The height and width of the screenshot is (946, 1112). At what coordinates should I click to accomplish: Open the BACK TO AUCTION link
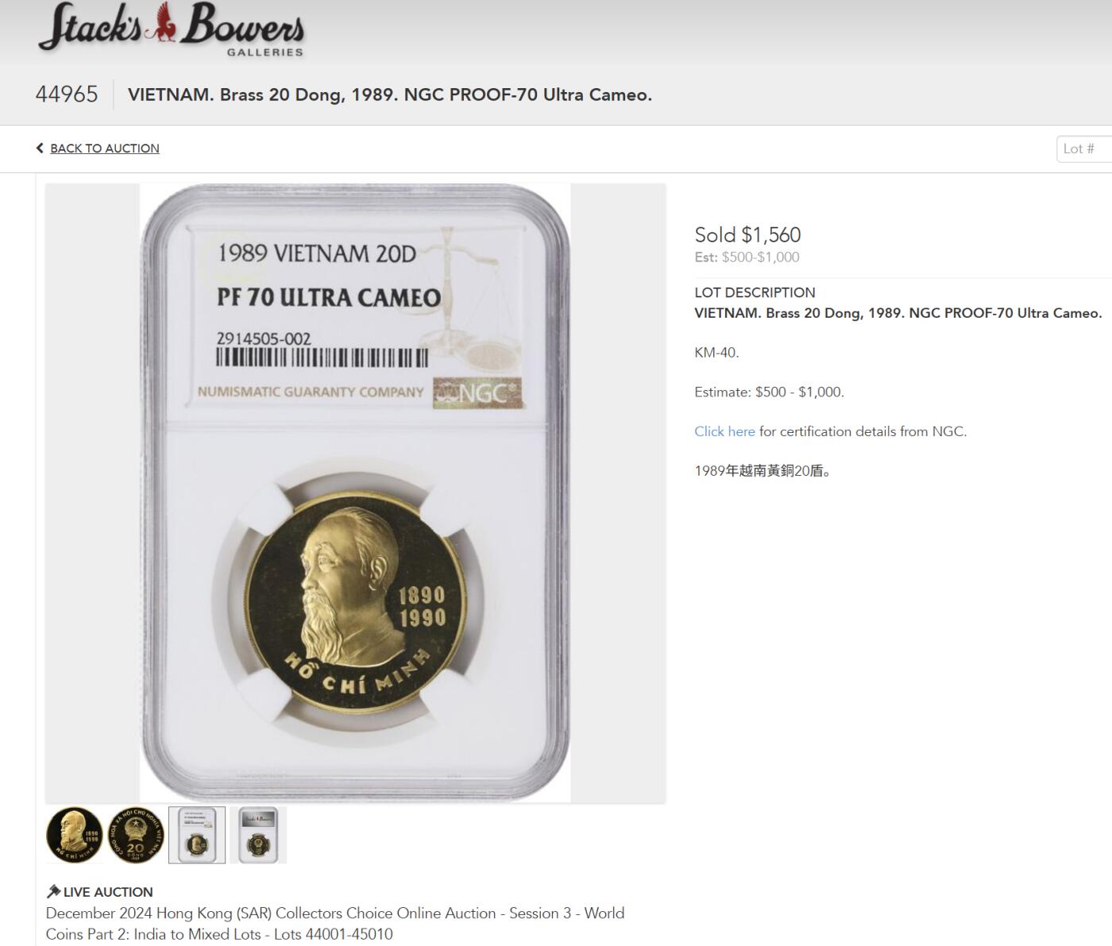(x=105, y=149)
